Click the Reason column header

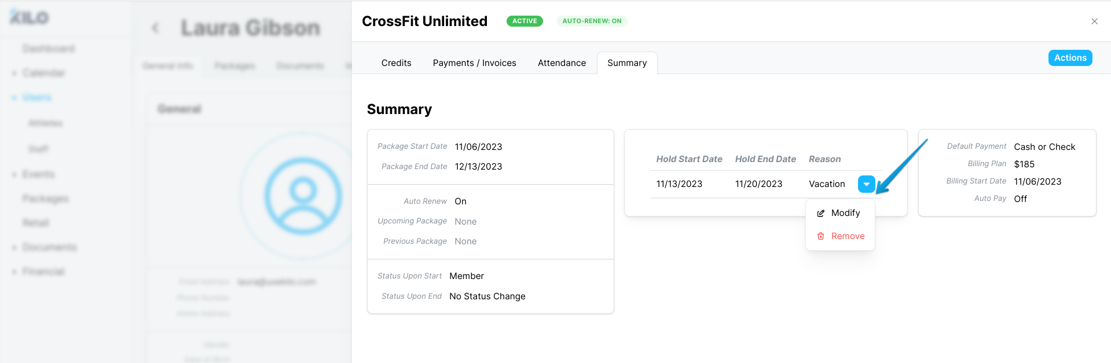[824, 159]
